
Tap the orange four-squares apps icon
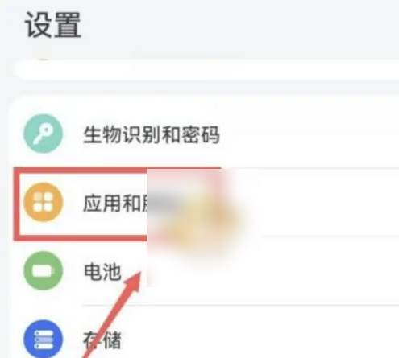(43, 203)
